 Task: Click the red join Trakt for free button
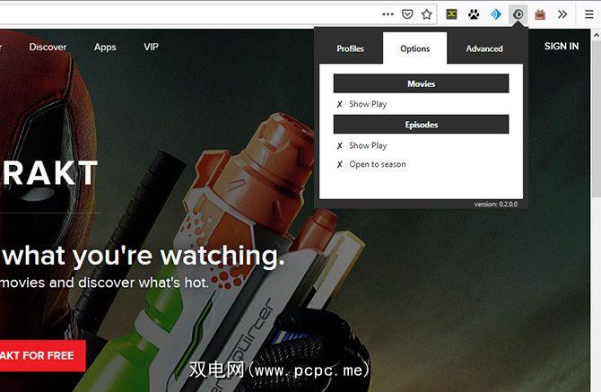coord(42,355)
